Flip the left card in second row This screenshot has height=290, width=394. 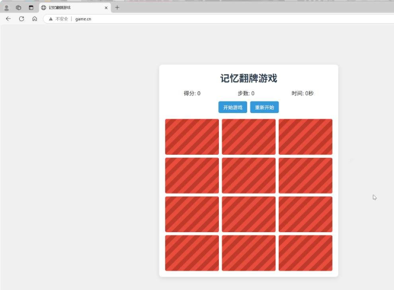(192, 175)
